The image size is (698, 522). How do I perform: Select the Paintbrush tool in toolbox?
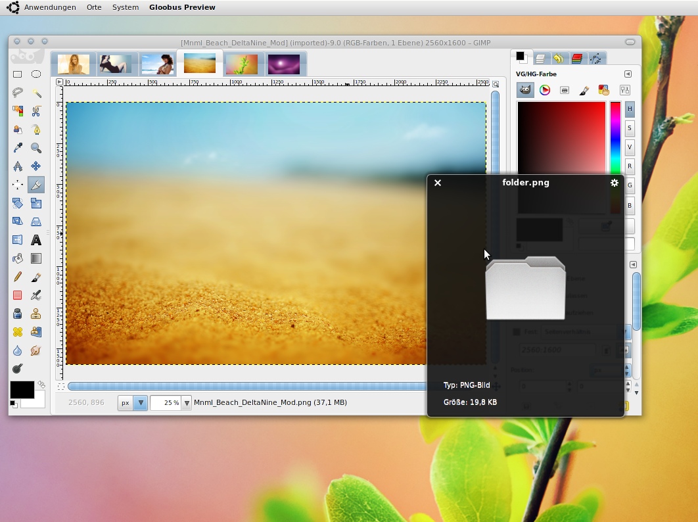(36, 277)
